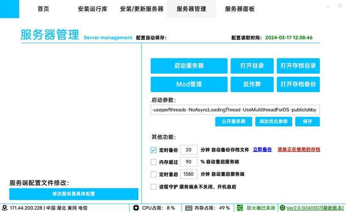The image size is (346, 212).
Task: Click the 内存占用 49 % text
Action: coord(212,208)
